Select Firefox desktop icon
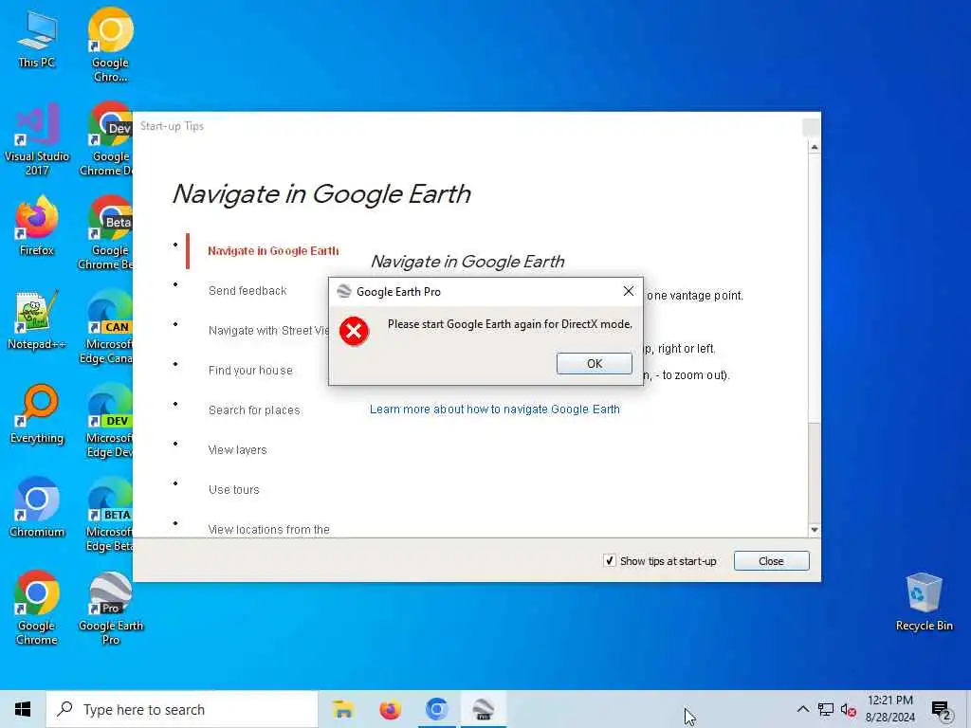This screenshot has width=971, height=728. coord(37,227)
